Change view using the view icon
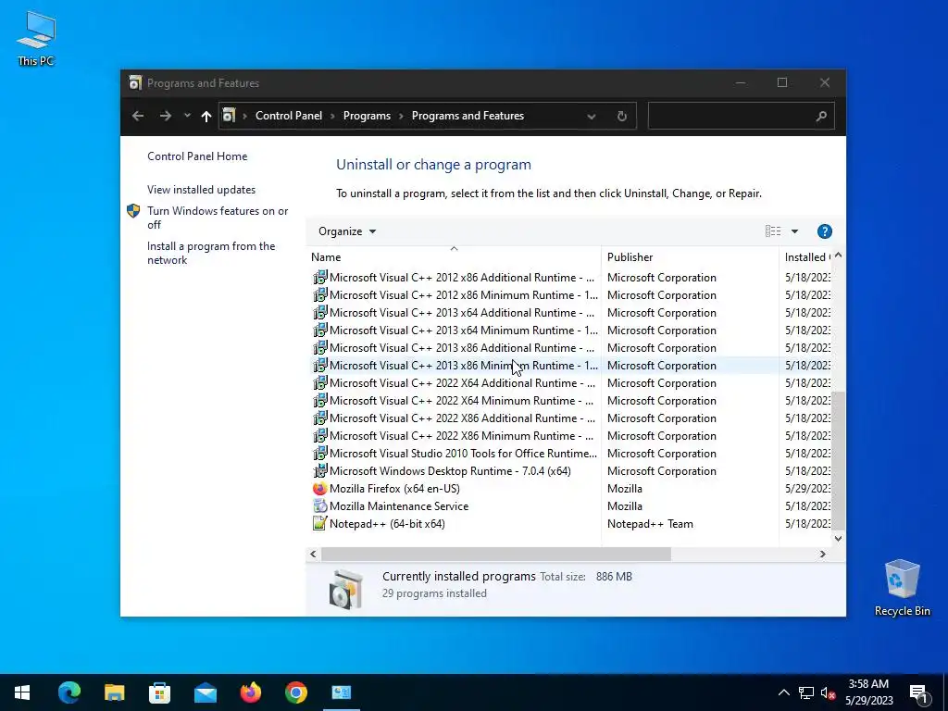Screen dimensions: 948x711 tap(773, 231)
